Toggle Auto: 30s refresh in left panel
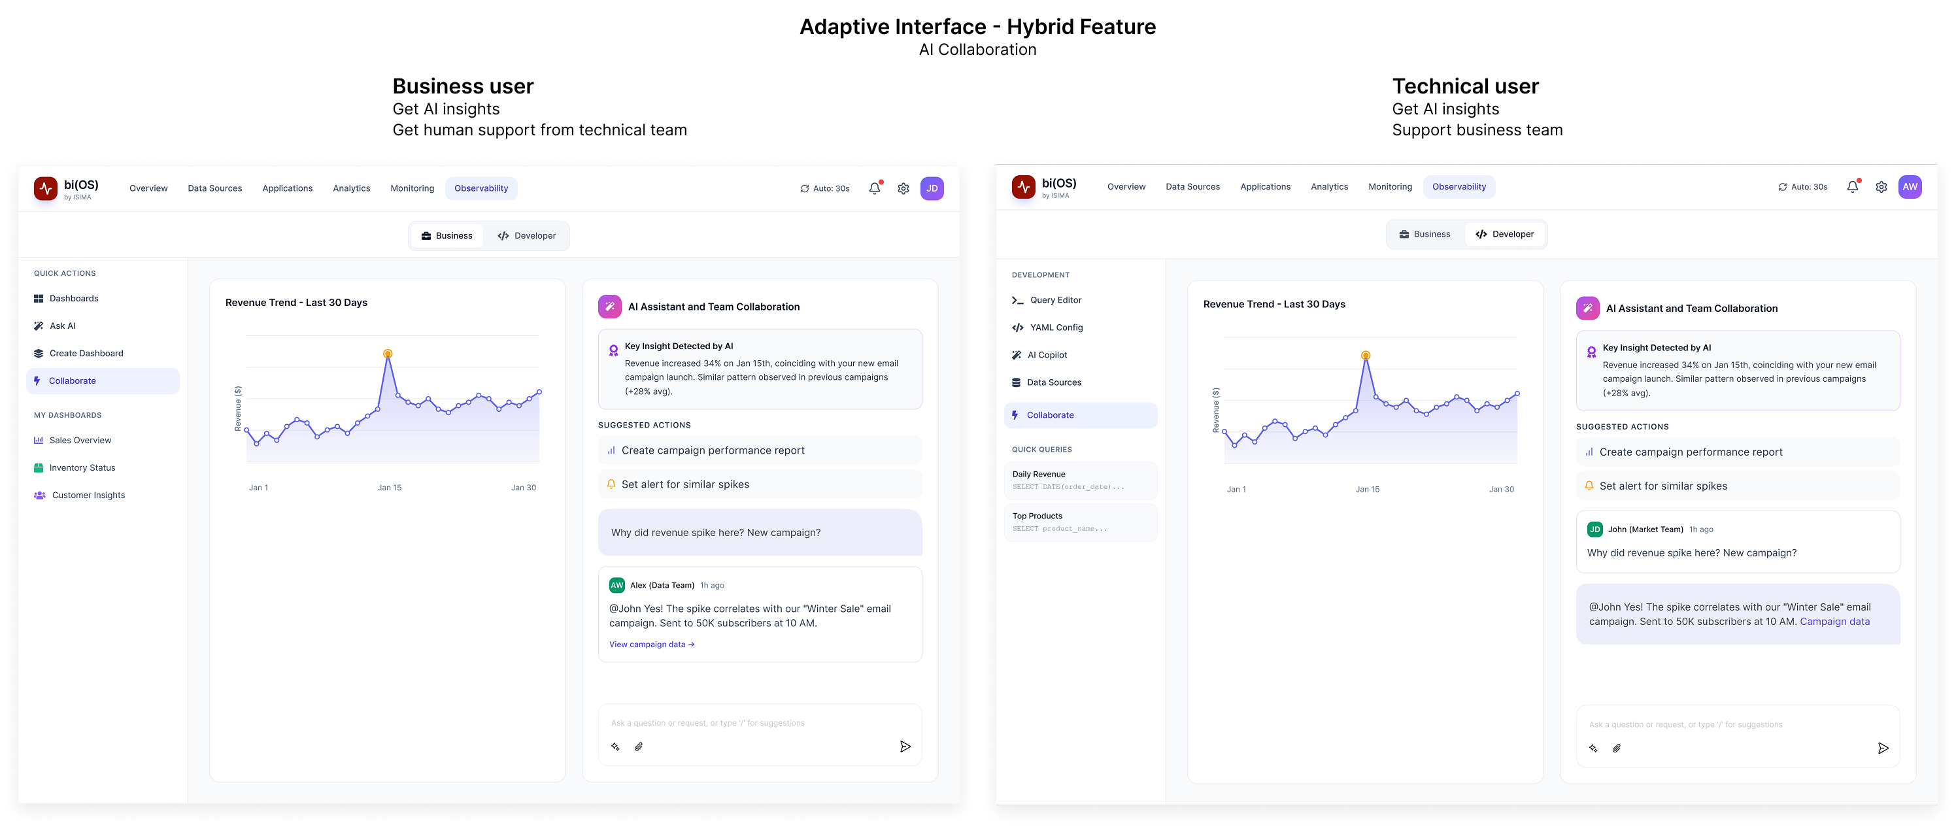 tap(824, 188)
